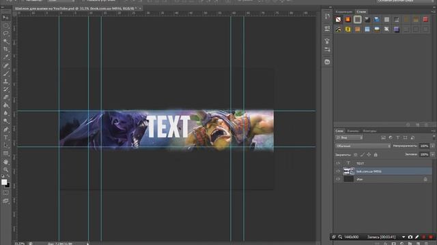
Task: Close the document tab
Action: (140, 9)
